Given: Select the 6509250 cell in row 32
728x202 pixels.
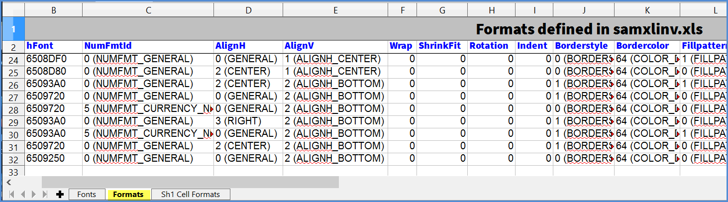Looking at the screenshot, I should click(x=53, y=159).
